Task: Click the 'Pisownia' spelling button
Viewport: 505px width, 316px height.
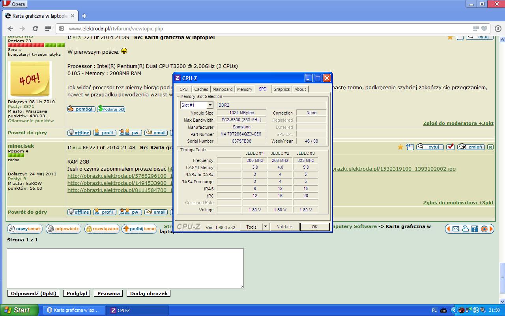Action: click(x=108, y=293)
